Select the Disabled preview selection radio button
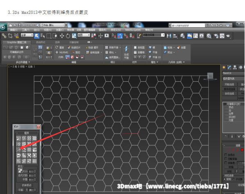245x194 pixels. [225, 179]
